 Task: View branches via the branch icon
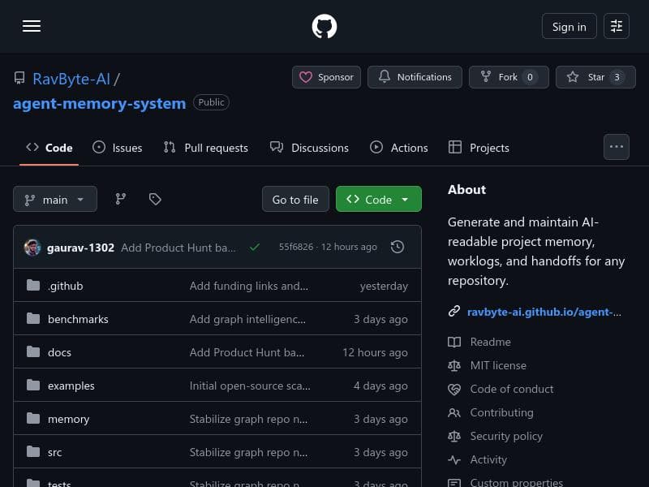120,199
